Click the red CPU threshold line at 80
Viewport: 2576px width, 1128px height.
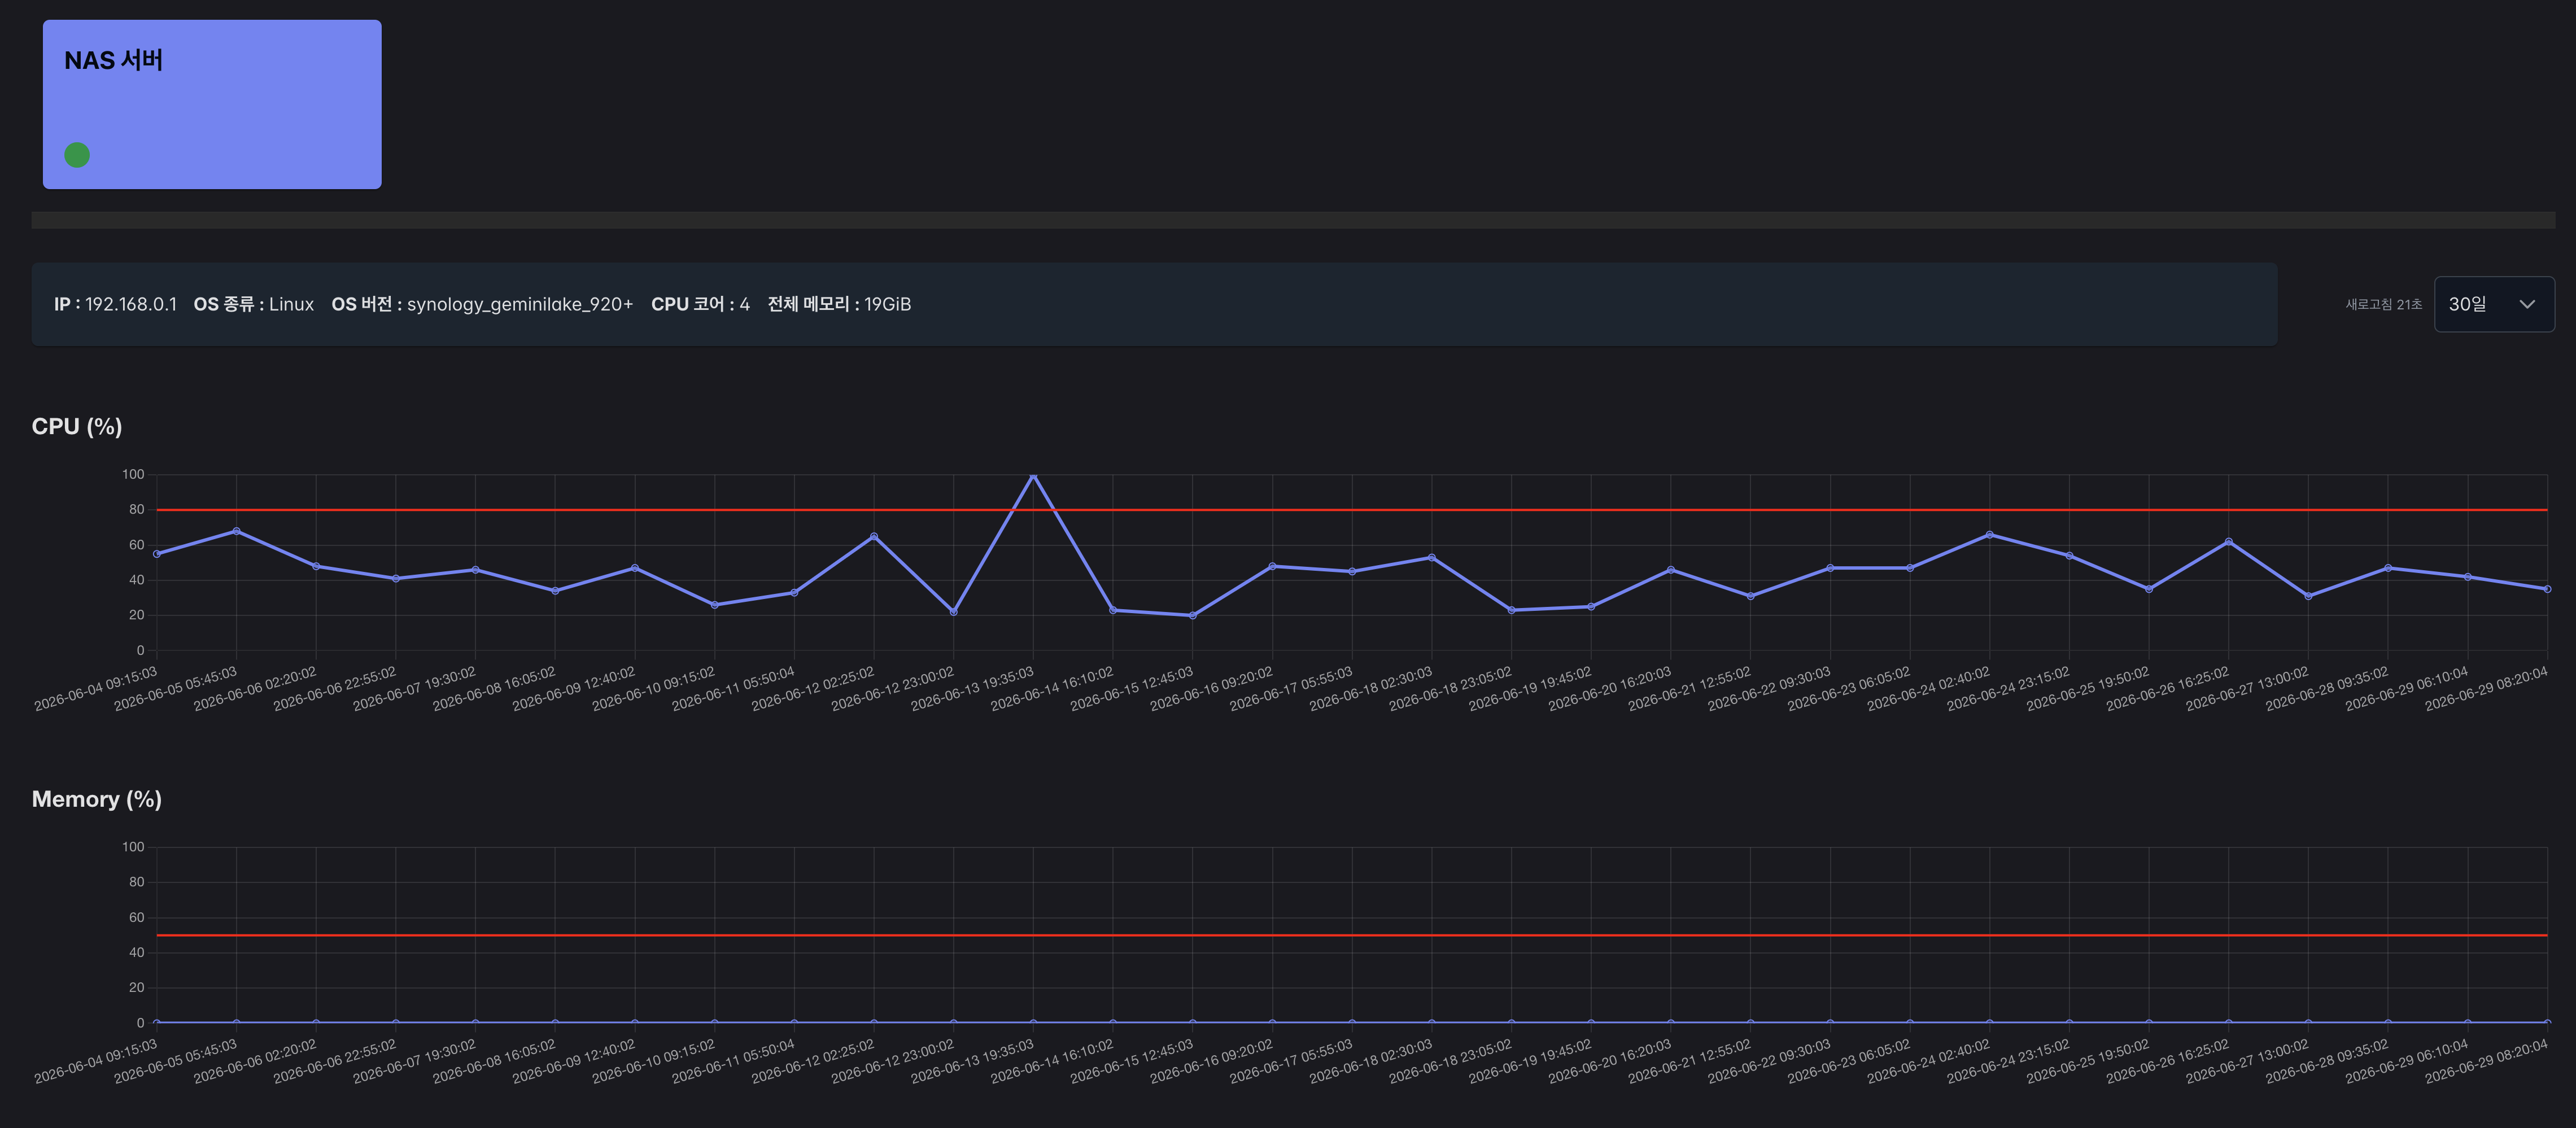[1351, 510]
